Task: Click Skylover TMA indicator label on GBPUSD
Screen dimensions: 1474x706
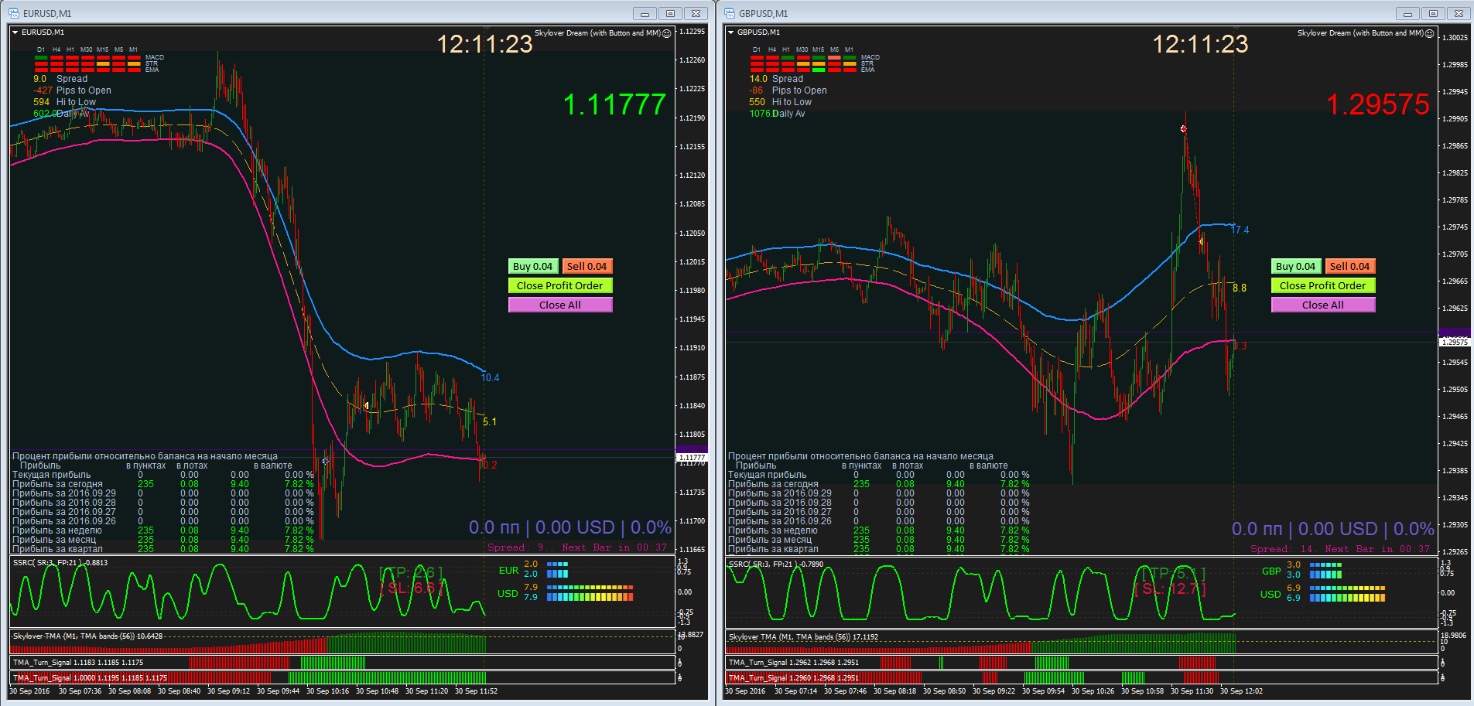Action: (x=803, y=637)
